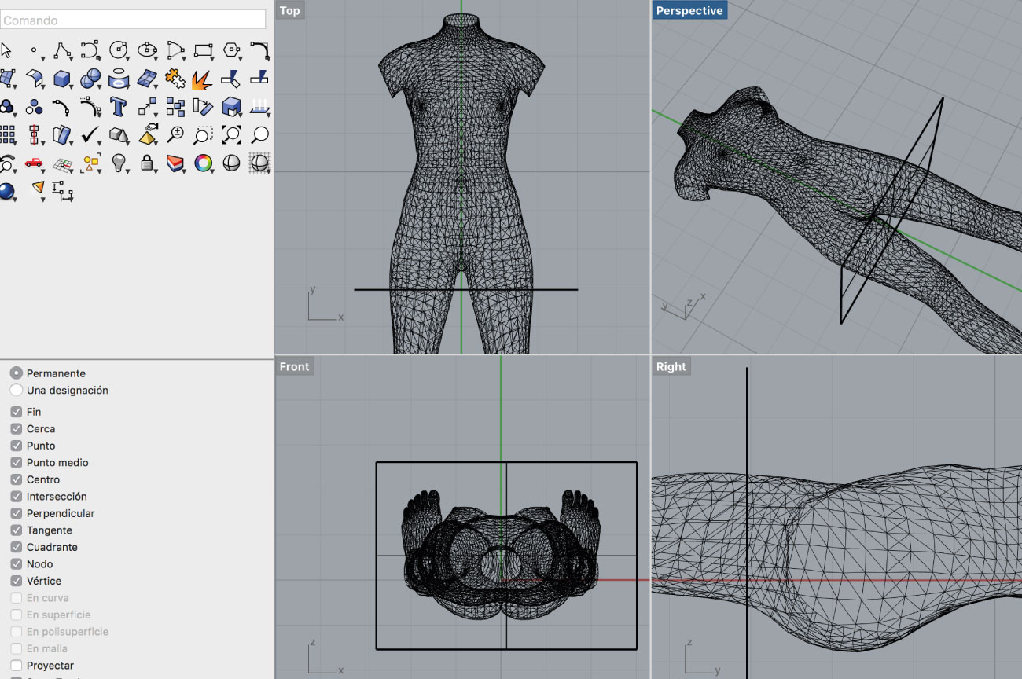
Task: Open the Front viewport title menu
Action: (295, 366)
